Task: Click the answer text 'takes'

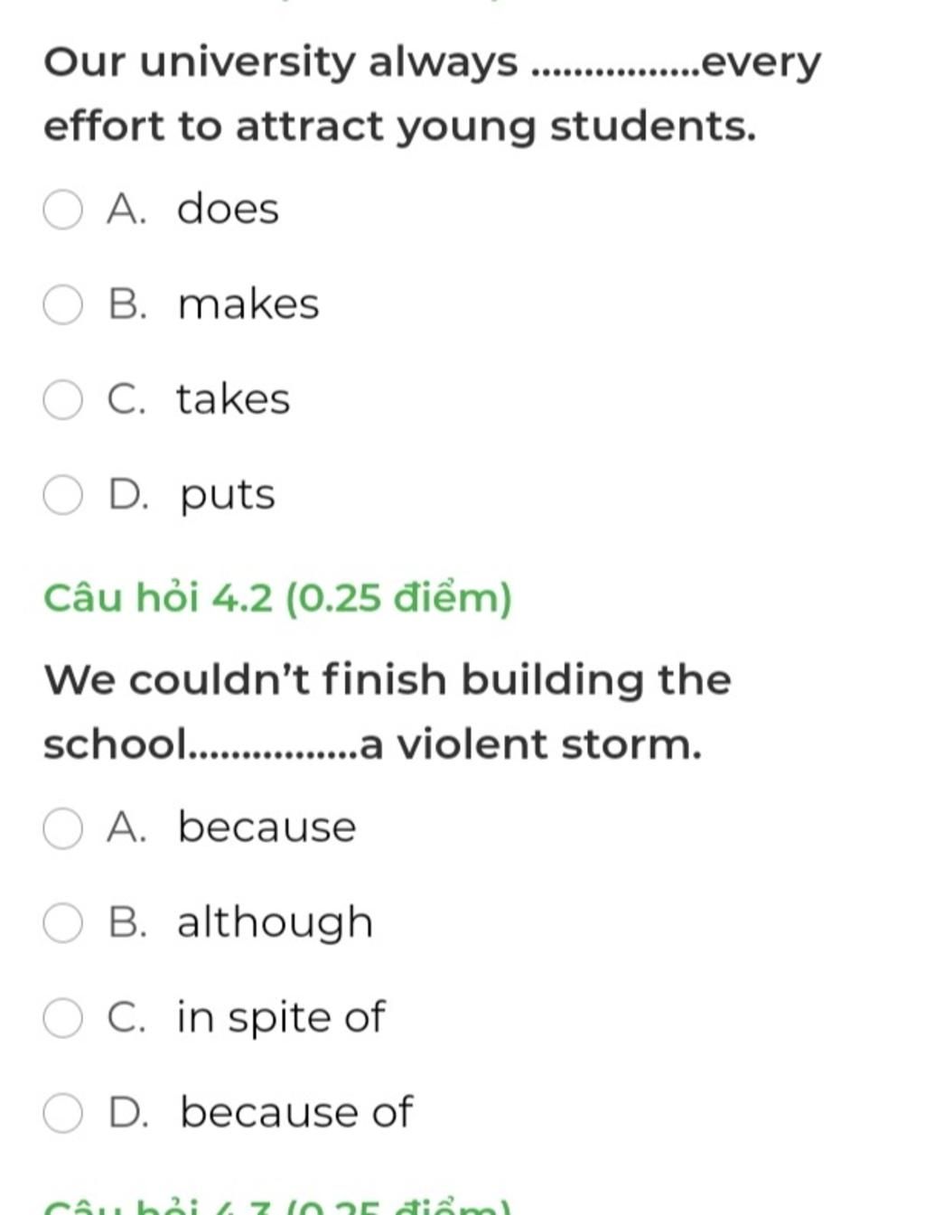Action: pyautogui.click(x=233, y=398)
